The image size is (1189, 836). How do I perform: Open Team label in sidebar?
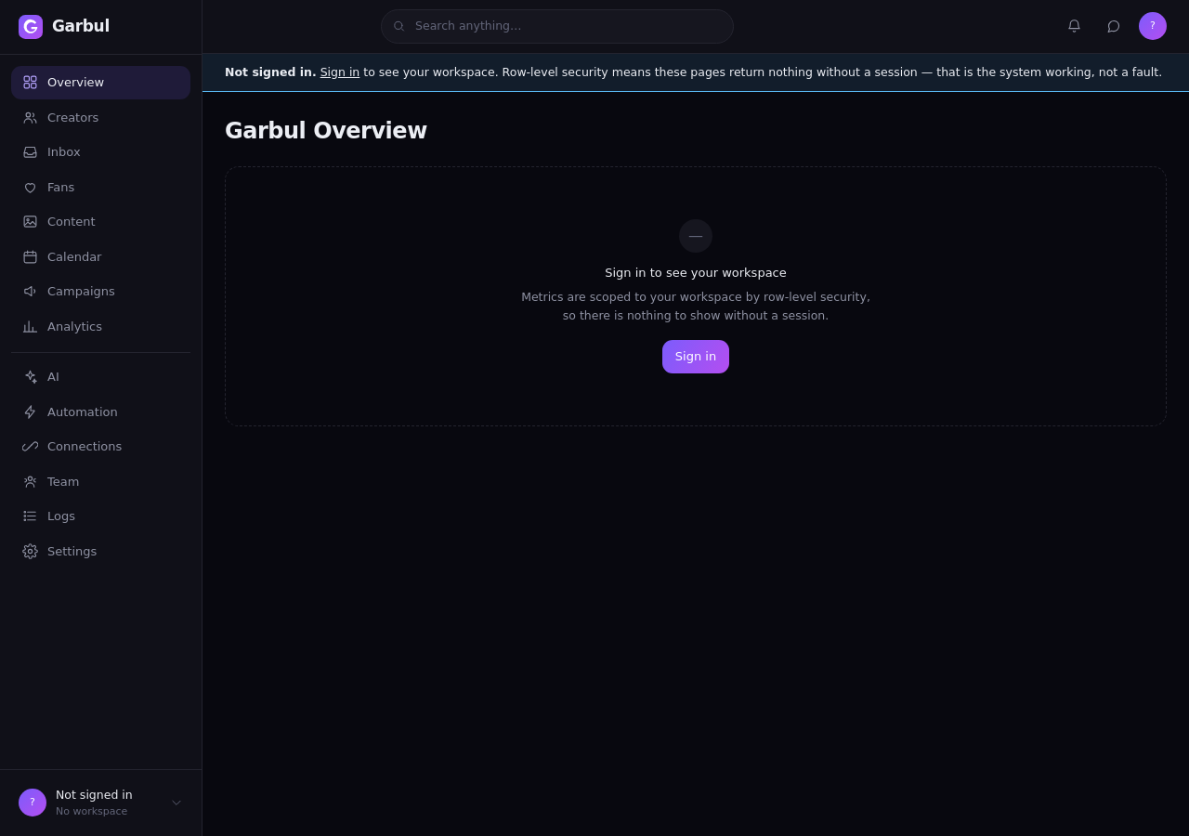(x=63, y=482)
